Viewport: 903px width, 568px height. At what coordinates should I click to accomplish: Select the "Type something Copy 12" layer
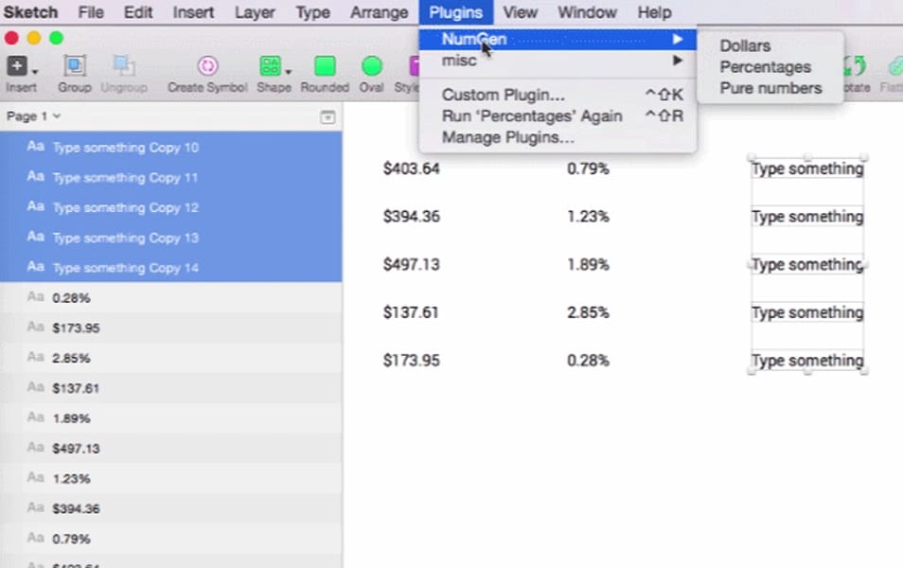125,207
